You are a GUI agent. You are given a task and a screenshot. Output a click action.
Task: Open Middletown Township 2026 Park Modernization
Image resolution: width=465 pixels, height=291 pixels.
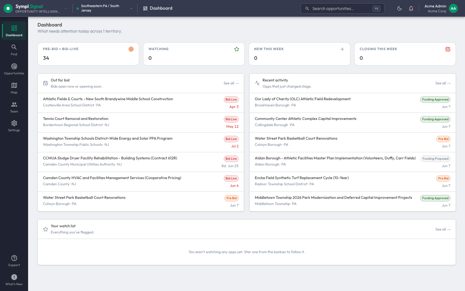pos(353,201)
